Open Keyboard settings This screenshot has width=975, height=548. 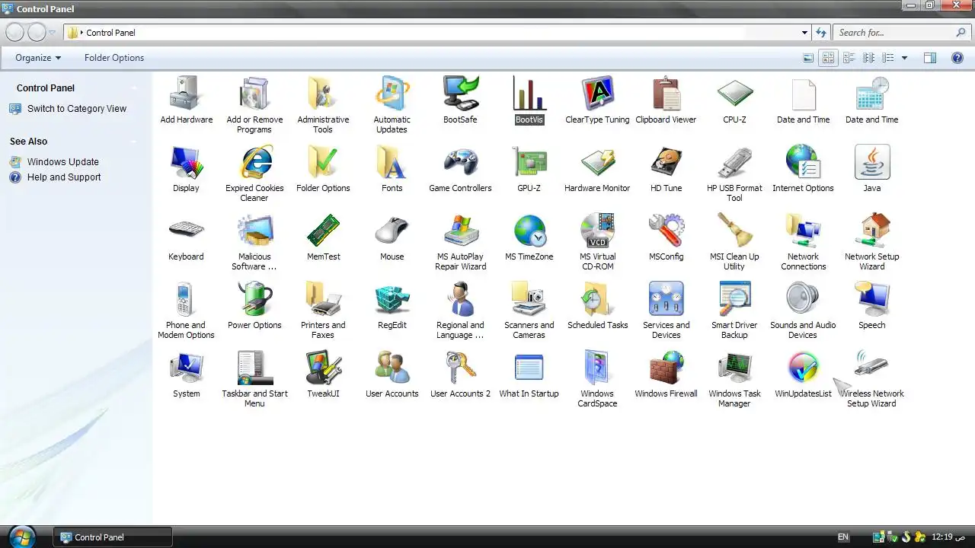click(186, 237)
